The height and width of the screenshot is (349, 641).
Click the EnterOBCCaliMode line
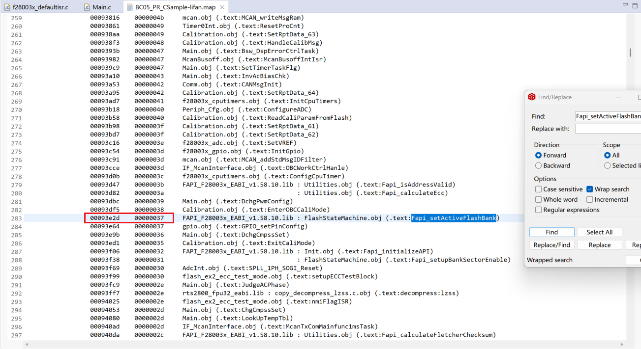click(256, 210)
